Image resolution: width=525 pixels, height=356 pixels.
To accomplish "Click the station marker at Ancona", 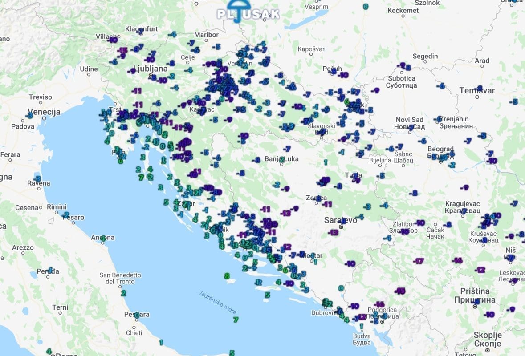I will 103,238.
